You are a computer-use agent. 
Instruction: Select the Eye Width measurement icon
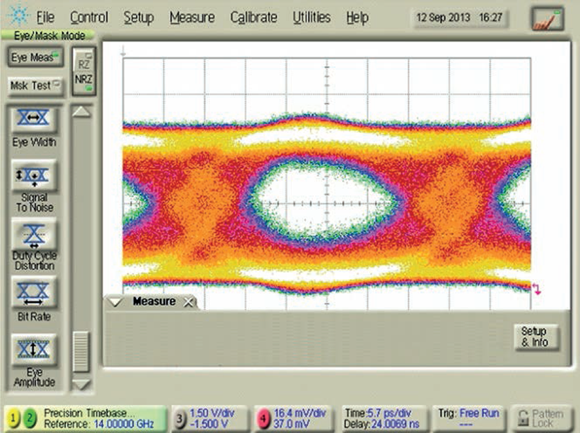(x=33, y=119)
